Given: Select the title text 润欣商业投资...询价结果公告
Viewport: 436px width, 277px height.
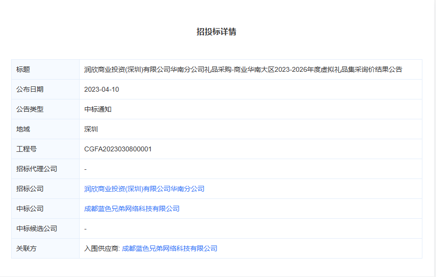Looking at the screenshot, I should pos(243,69).
